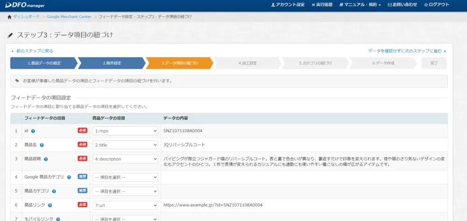Screen dimensions: 467x221
Task: Go to ダッシュボード breadcrumb link
Action: click(26, 17)
